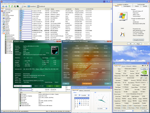
Task: Click Save in the Cache & Memory Benchmark window
Action: click(66, 83)
